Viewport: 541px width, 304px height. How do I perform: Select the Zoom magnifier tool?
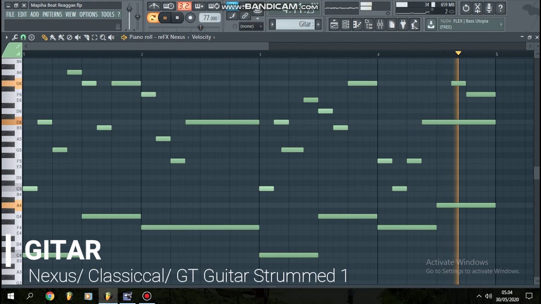pos(103,37)
